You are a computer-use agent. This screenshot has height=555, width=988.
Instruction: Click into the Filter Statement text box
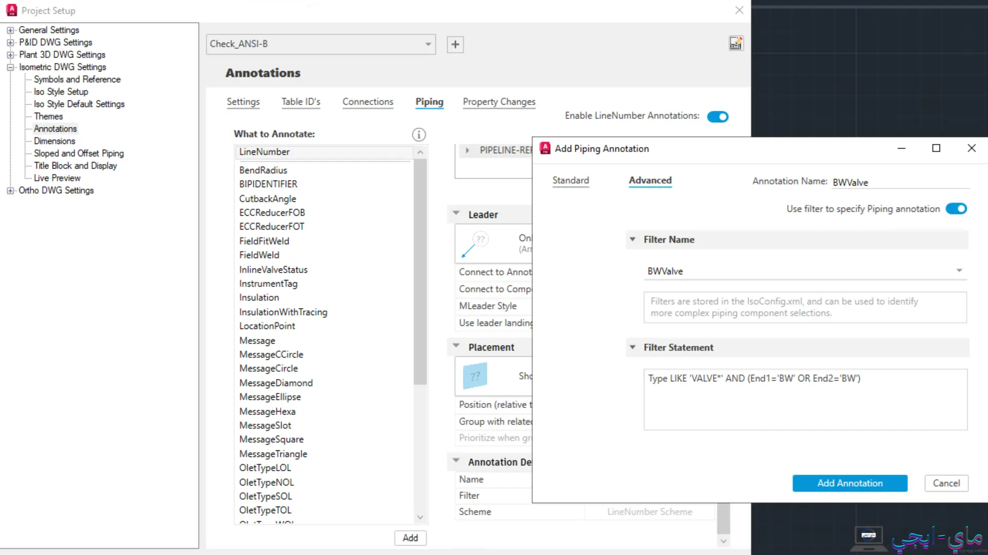coord(805,399)
